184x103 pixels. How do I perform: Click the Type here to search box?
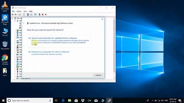(x=30, y=100)
